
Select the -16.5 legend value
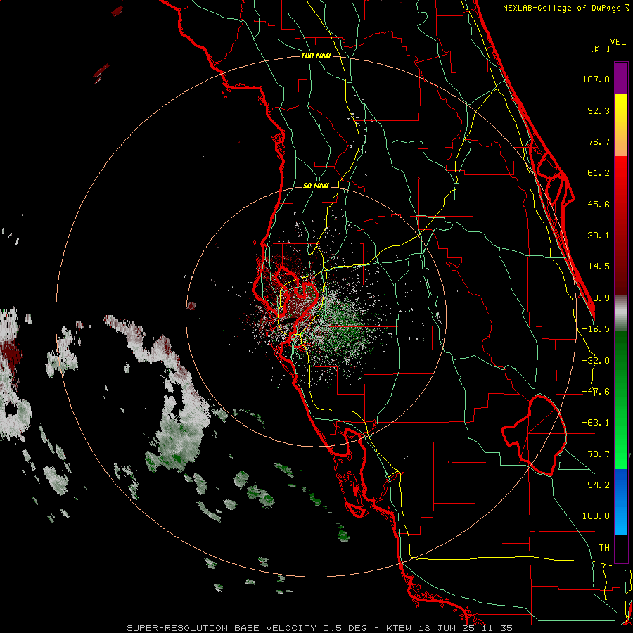point(596,329)
